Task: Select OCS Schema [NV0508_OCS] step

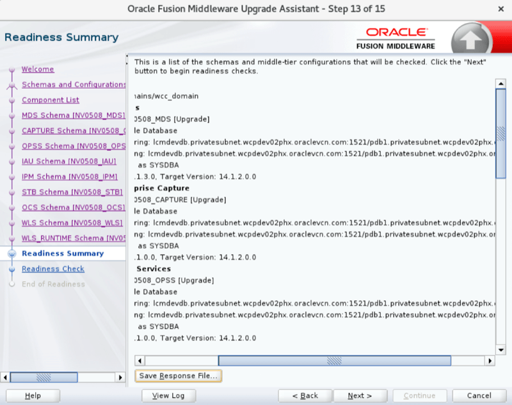Action: tap(74, 207)
